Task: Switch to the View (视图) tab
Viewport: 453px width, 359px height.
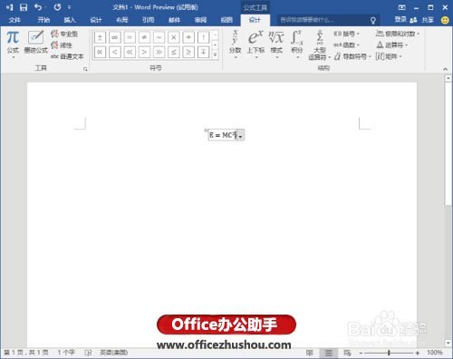Action: click(226, 20)
